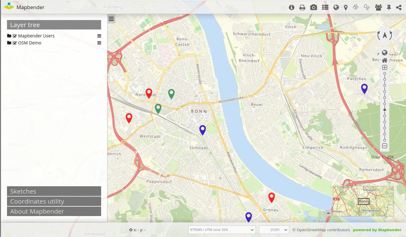Reset map rotation with north arrow
Viewport: 406px width, 237px height.
pyautogui.click(x=385, y=35)
